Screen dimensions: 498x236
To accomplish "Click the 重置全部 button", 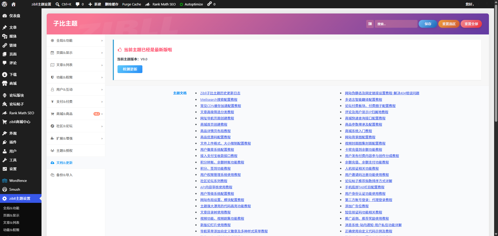I will click(x=471, y=24).
